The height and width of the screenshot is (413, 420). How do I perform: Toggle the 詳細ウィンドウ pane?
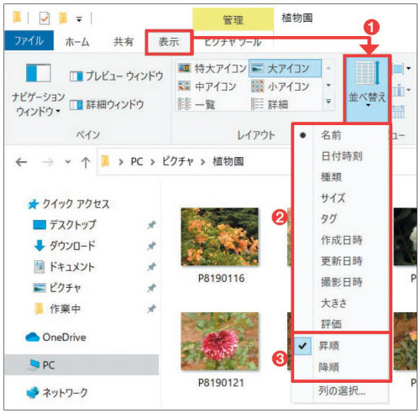(107, 105)
